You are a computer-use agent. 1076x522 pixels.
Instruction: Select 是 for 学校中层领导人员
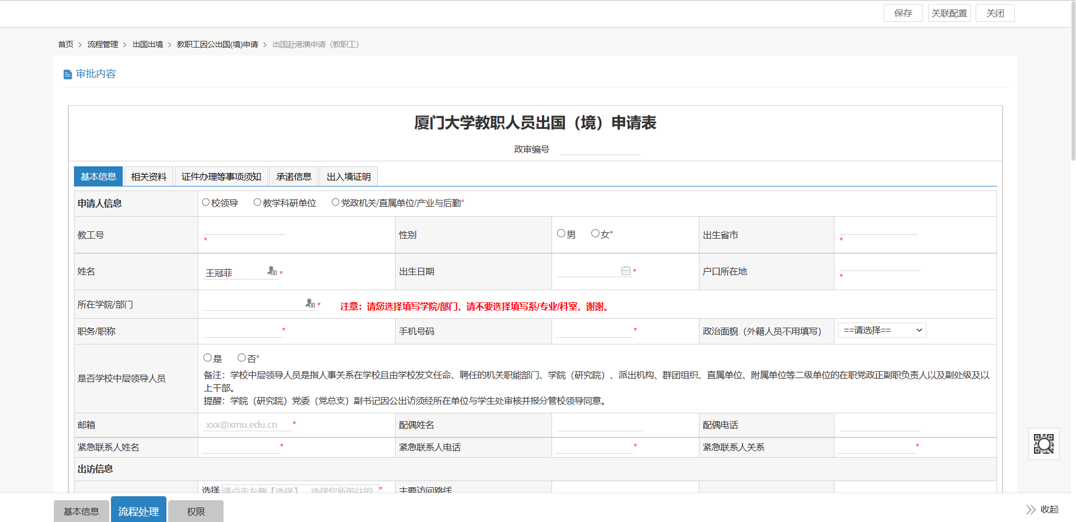(207, 358)
